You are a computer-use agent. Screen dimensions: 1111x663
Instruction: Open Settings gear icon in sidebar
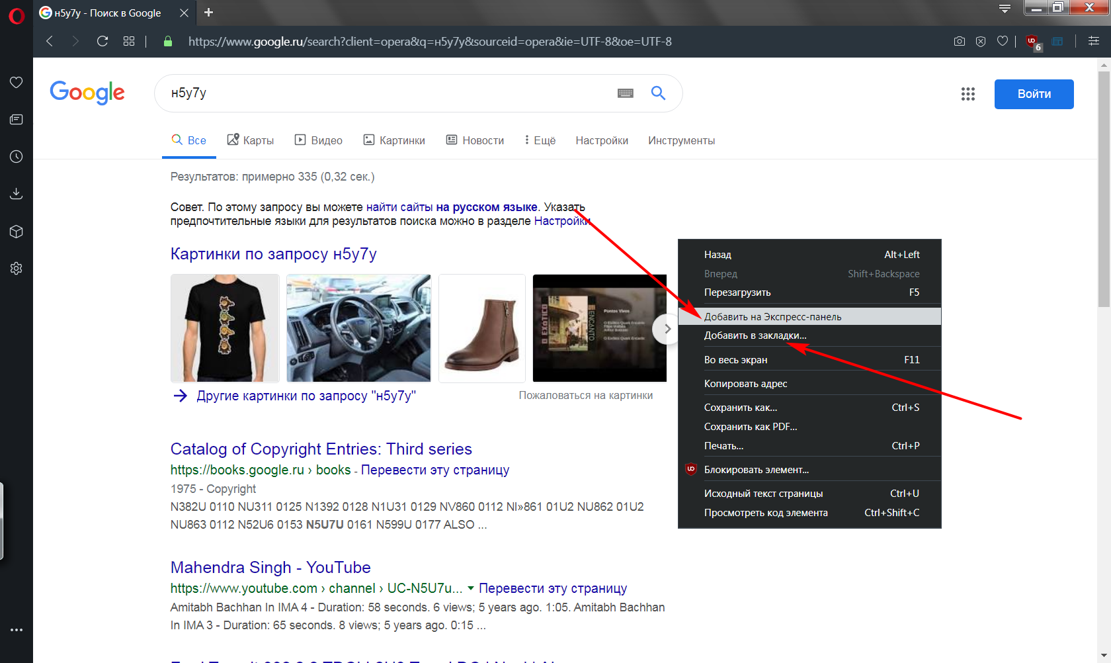[x=17, y=268]
